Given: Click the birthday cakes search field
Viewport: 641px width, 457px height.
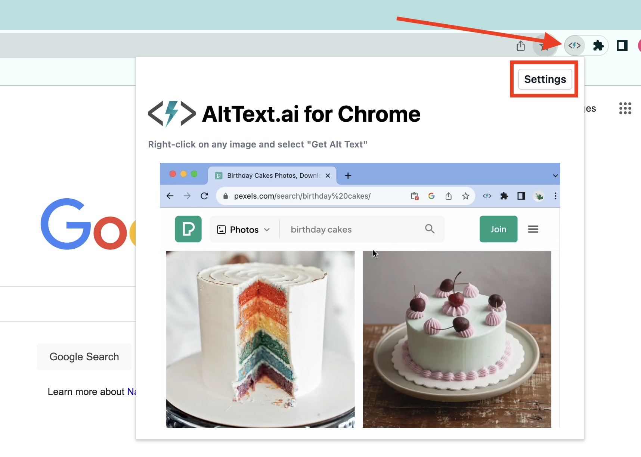Looking at the screenshot, I should tap(351, 229).
